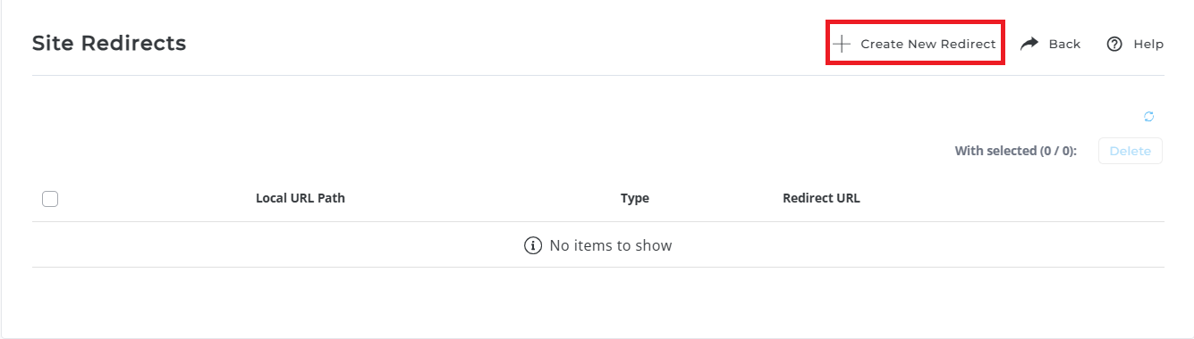Click the empty table row area
Viewport: 1194px width, 339px height.
598,244
